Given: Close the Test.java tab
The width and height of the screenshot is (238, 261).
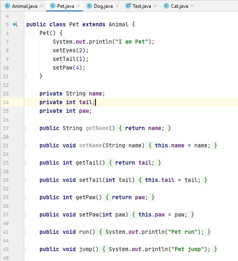Looking at the screenshot, I should (x=155, y=6).
